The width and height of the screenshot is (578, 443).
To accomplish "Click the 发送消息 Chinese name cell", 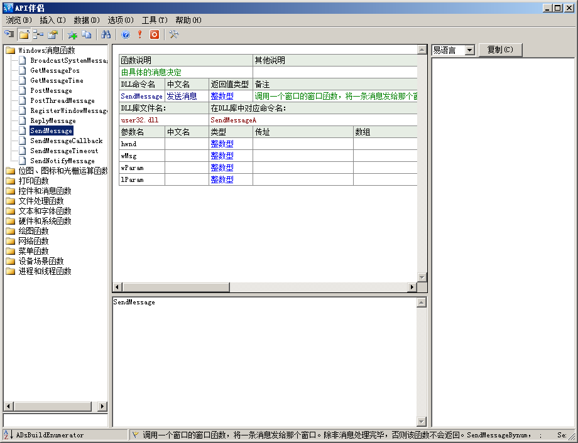I will pos(187,96).
